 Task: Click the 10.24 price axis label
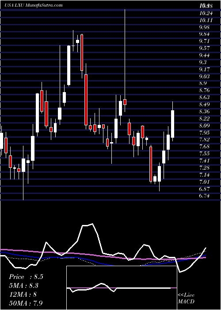coord(206,13)
